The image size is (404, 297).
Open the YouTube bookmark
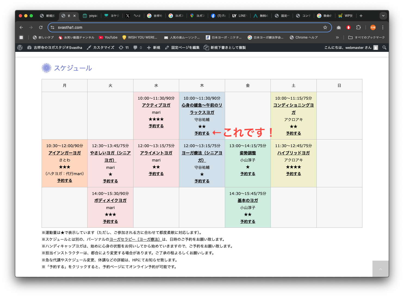[x=108, y=37]
